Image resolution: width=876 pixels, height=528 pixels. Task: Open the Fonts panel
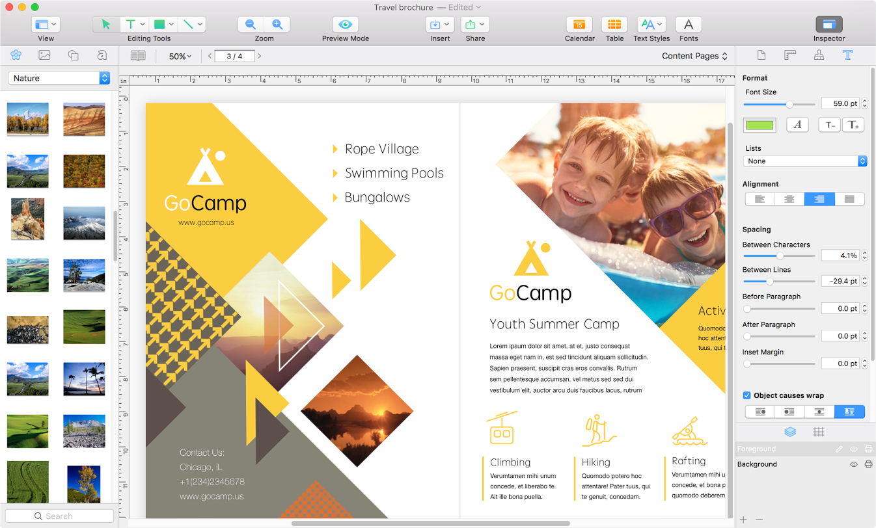pyautogui.click(x=688, y=25)
